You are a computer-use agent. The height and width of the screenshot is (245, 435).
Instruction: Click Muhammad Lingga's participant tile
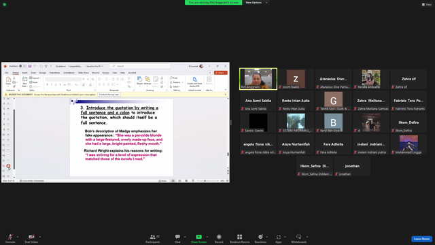[408, 144]
